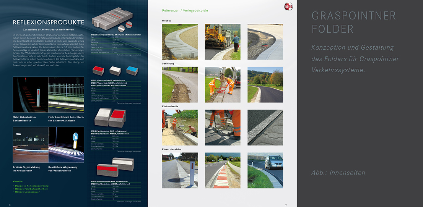Click the REFLEXIONSPRODUKTE page heading
This screenshot has width=423, height=207.
48,23
